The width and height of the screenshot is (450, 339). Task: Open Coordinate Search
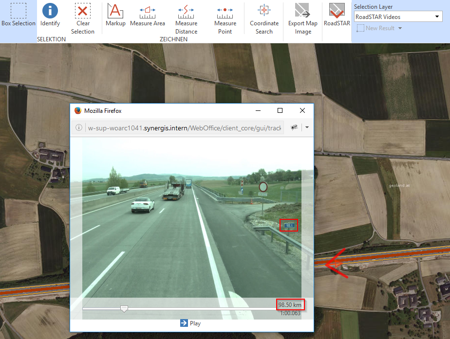click(x=264, y=18)
